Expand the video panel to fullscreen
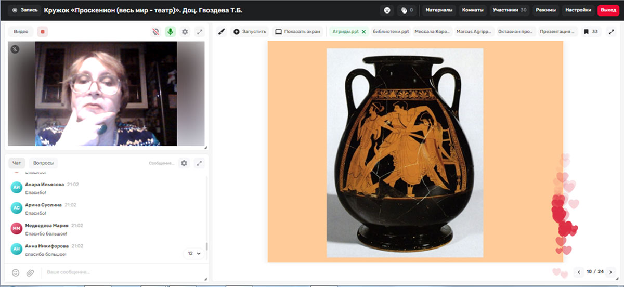The image size is (624, 287). click(200, 32)
